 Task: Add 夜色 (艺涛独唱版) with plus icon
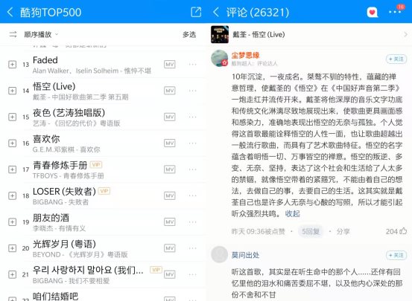13,117
